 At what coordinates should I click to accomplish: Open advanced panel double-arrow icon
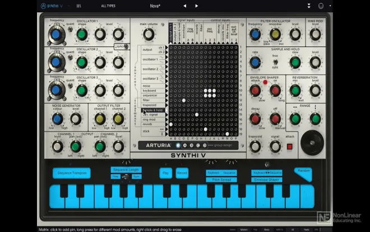click(309, 6)
